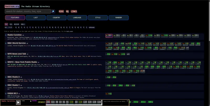Screen dimensions: 210x106
Task: Go to the RANDOM tab
Action: [119, 17]
